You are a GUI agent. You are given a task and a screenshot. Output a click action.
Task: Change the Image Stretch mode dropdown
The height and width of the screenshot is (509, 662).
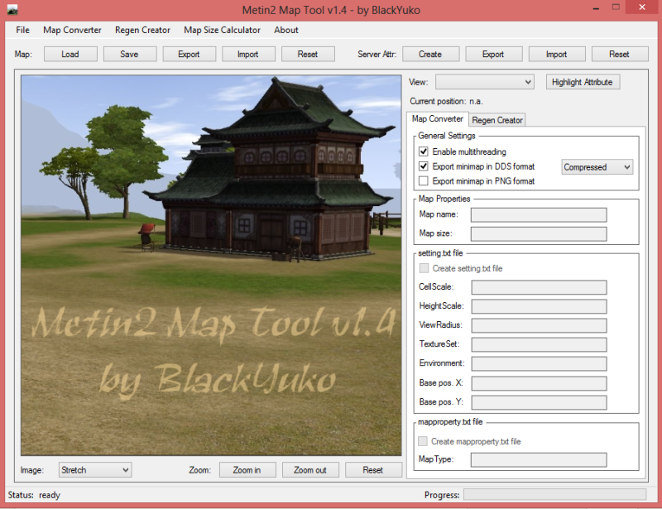click(x=94, y=469)
